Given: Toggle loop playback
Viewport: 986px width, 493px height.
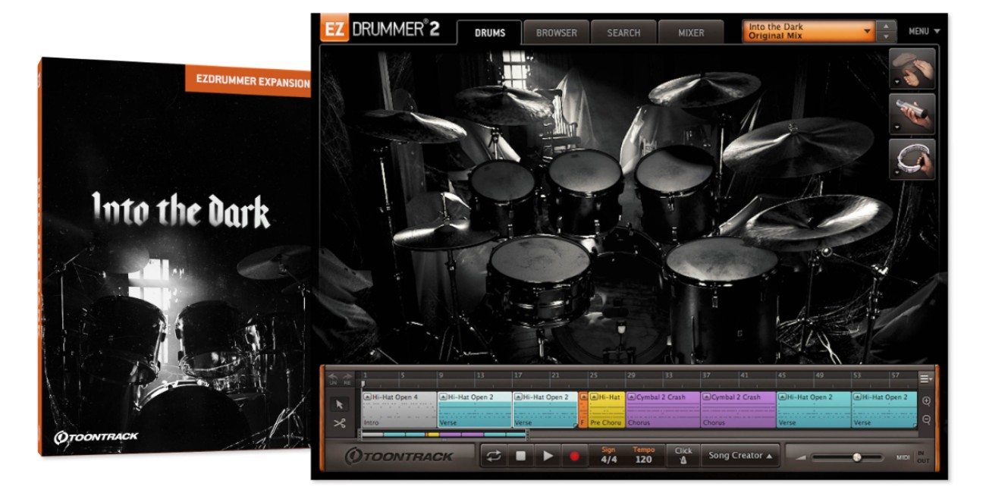Looking at the screenshot, I should (493, 456).
